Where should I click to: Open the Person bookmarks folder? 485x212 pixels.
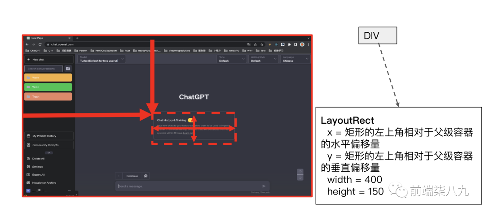click(81, 50)
